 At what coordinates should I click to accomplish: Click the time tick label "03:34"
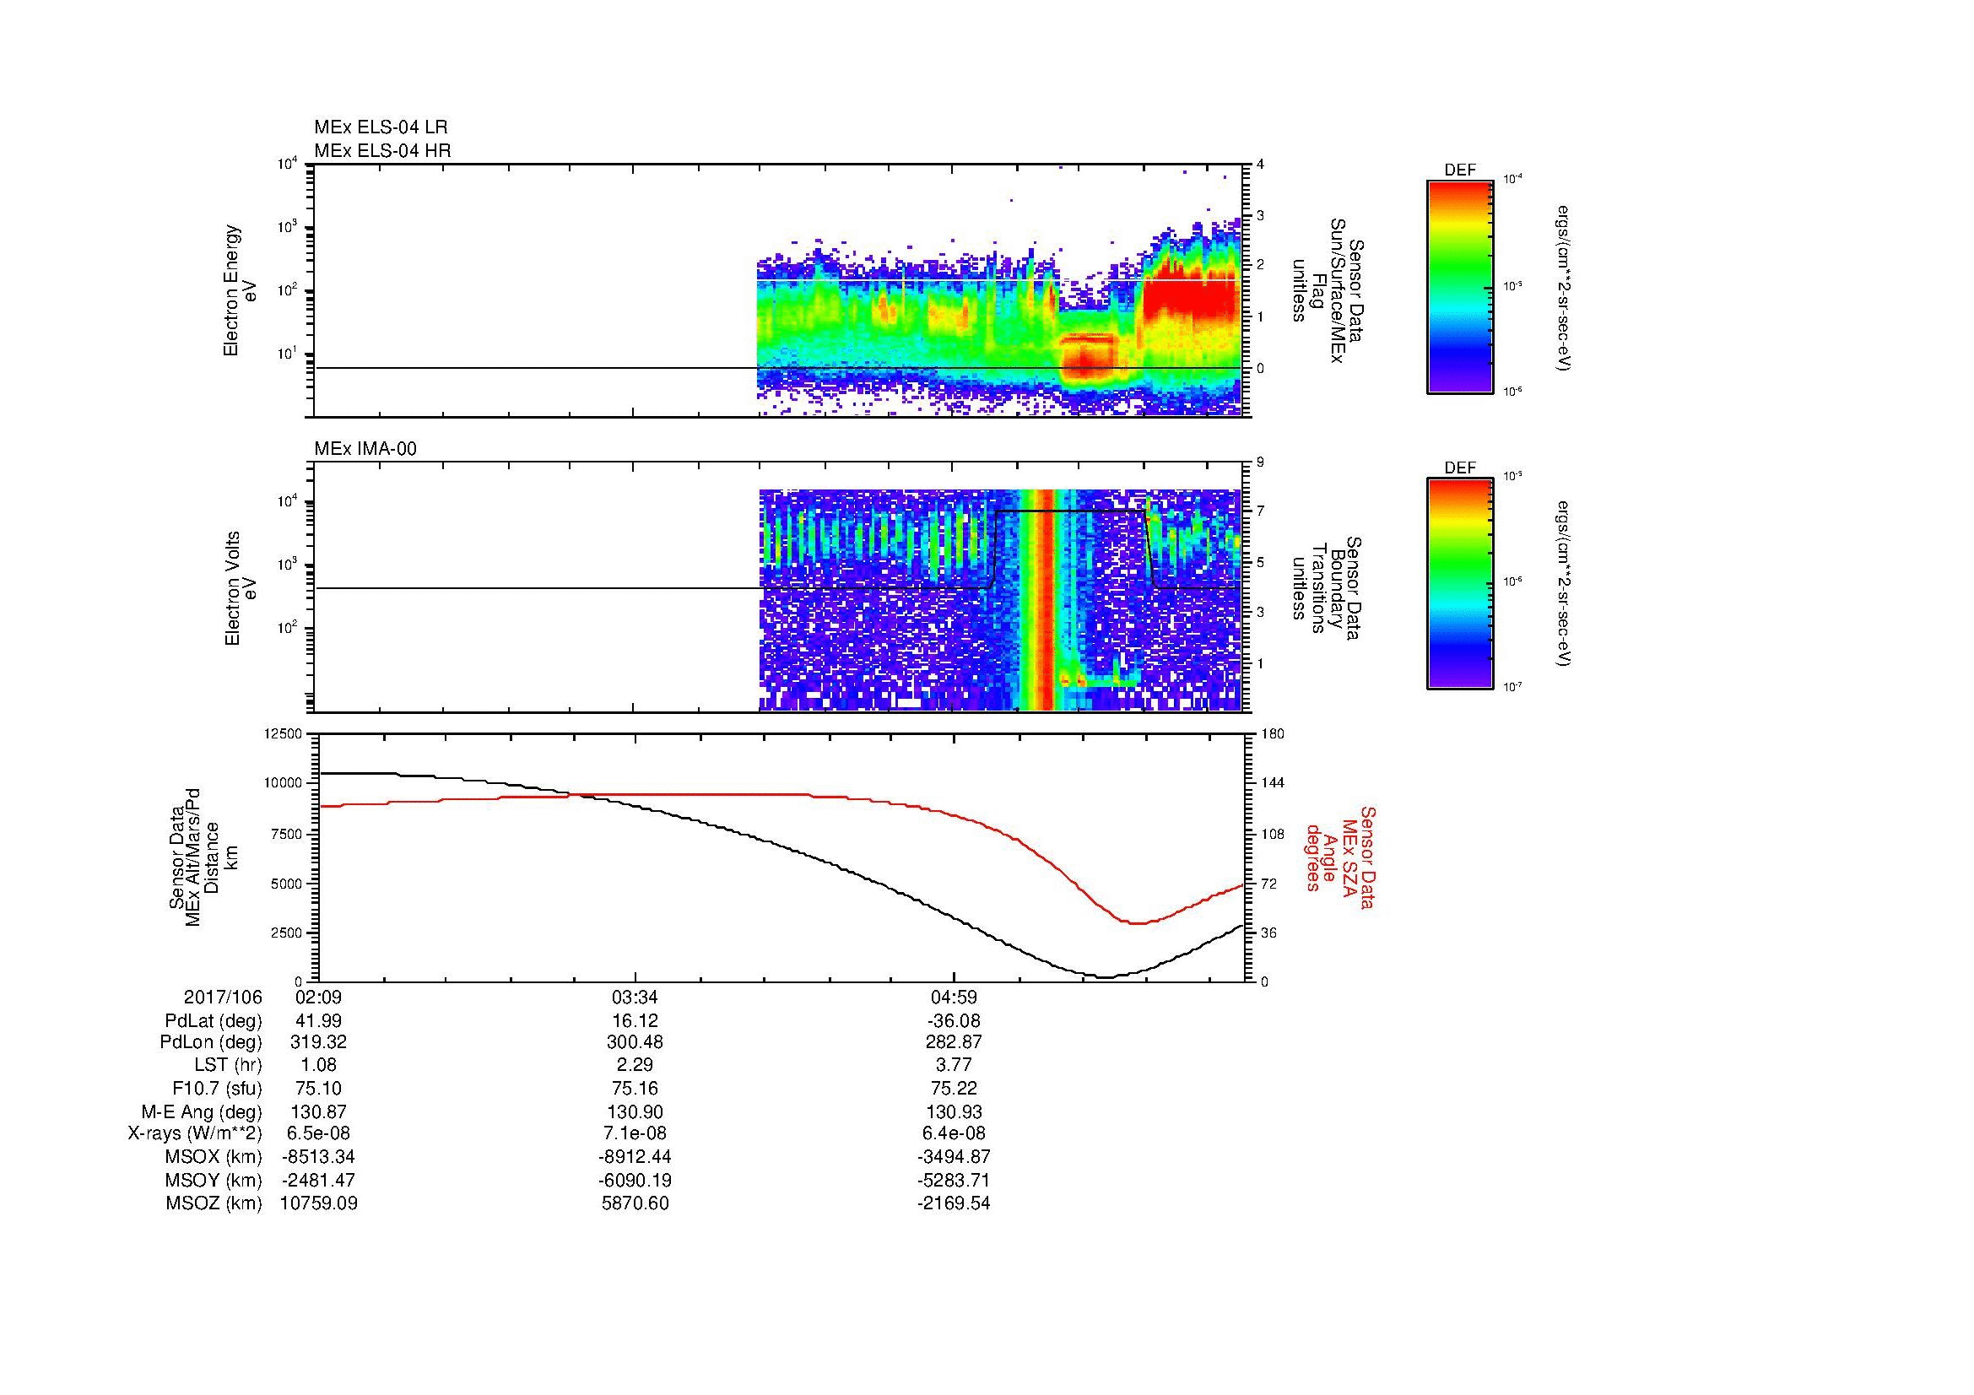[x=635, y=997]
